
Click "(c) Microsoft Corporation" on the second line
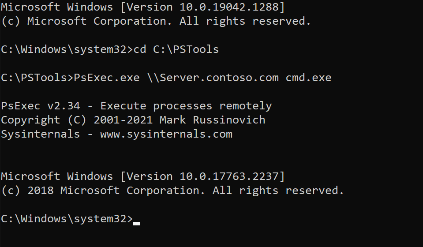(x=86, y=22)
